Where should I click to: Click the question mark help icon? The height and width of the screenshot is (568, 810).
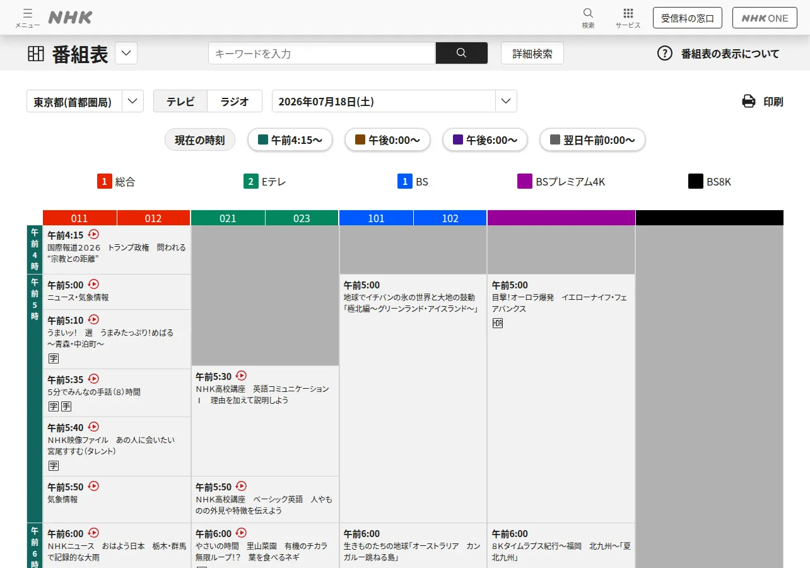[x=665, y=54]
